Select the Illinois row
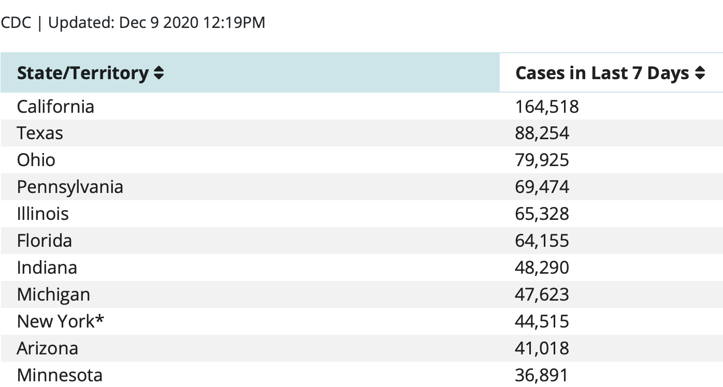The image size is (723, 387). 361,214
